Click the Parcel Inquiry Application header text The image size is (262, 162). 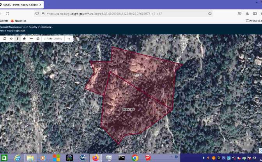[x=12, y=30]
